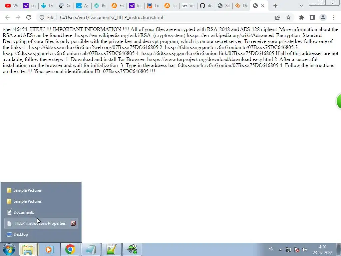Click the text '07Bxxx75DC646805 !!!' personal ID
This screenshot has width=341, height=256.
click(x=129, y=71)
